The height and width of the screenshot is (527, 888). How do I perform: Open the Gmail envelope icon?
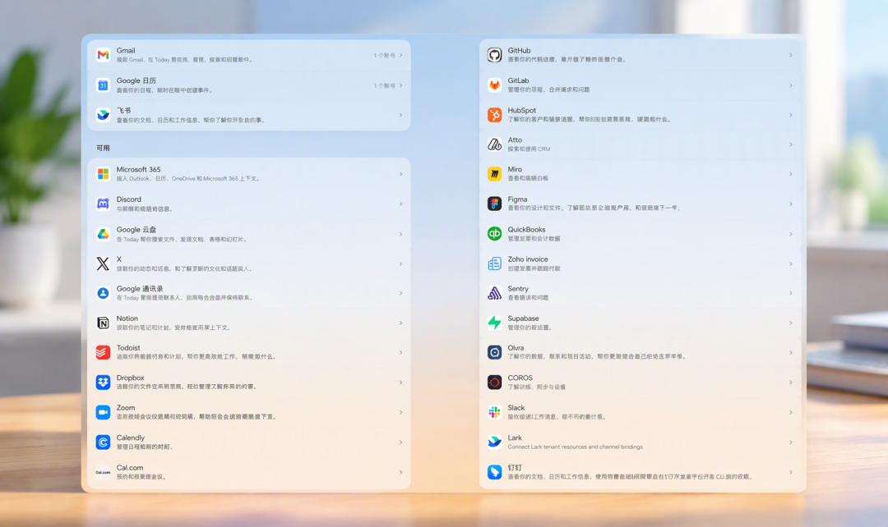pos(103,55)
